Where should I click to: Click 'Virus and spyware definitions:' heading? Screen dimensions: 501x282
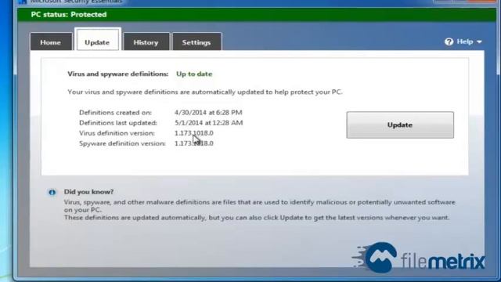point(118,74)
